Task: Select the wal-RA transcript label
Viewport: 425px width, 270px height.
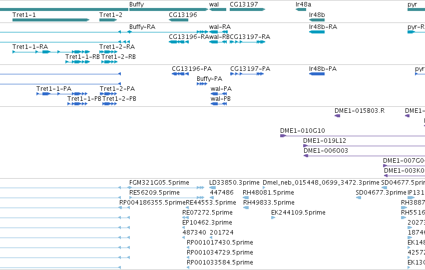Action: (x=220, y=27)
